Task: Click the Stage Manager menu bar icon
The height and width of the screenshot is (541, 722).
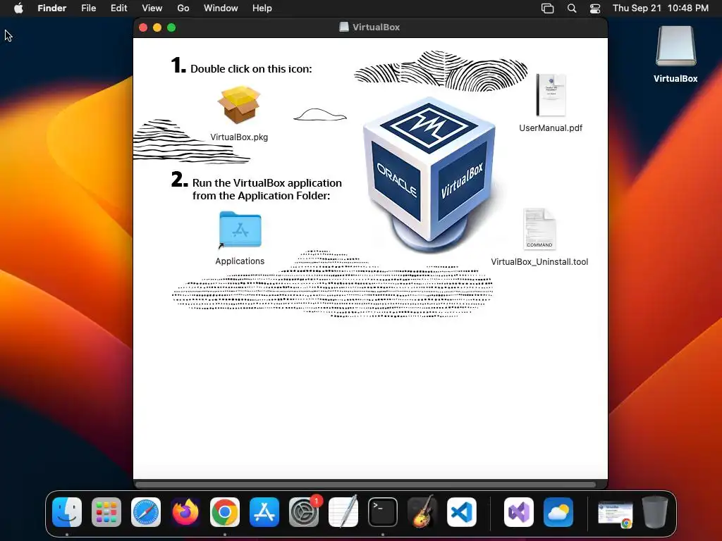Action: click(x=547, y=8)
